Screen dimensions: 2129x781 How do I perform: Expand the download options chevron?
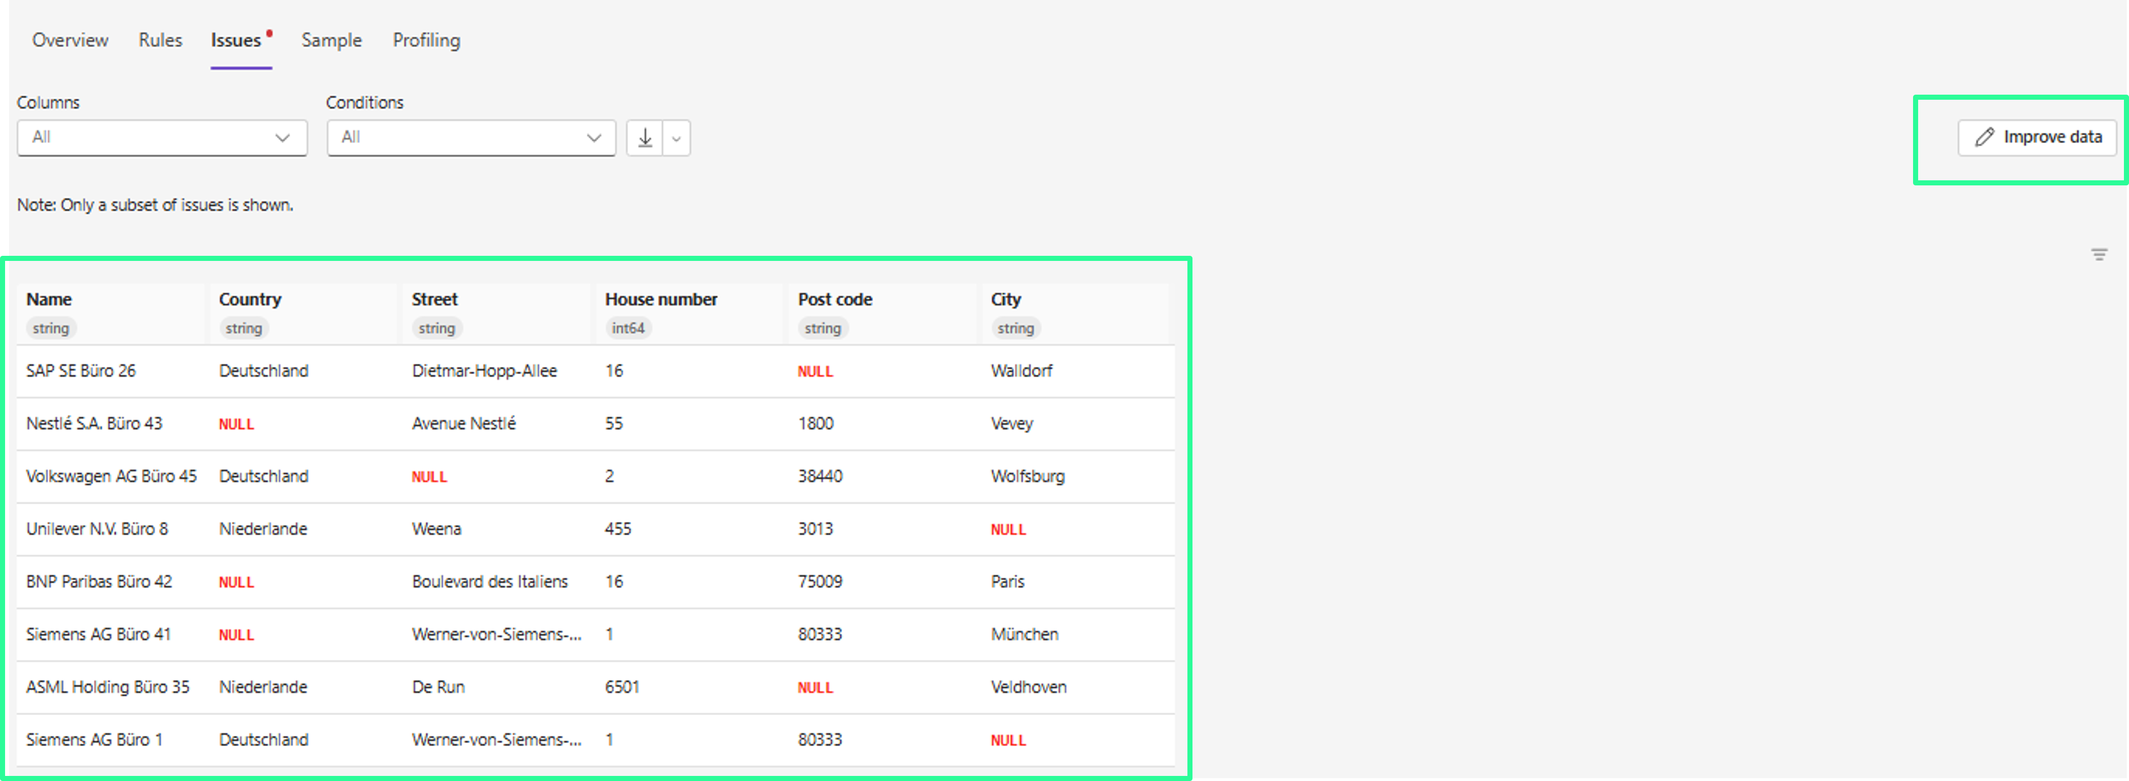676,138
